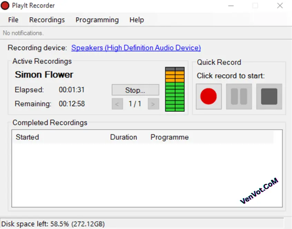Viewport: 292px width, 229px height.
Task: Open the Programming menu
Action: tap(97, 20)
